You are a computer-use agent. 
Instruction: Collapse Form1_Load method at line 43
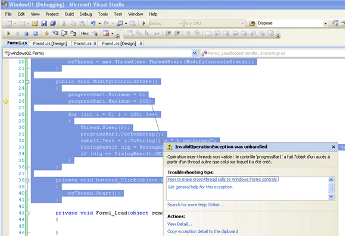coord(27,213)
